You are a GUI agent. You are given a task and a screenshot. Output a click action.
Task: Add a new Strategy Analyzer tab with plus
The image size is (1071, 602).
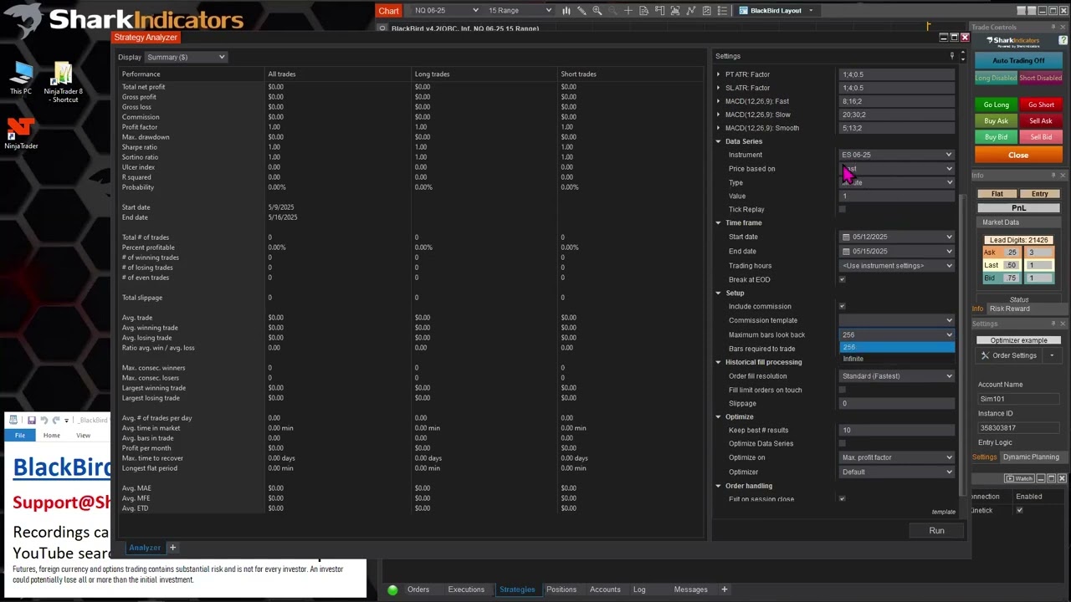click(x=172, y=548)
